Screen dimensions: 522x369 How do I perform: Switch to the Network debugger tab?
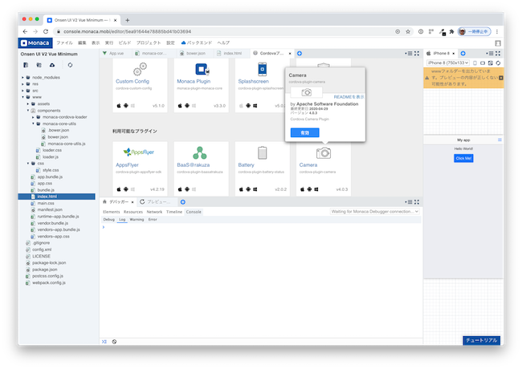point(154,212)
